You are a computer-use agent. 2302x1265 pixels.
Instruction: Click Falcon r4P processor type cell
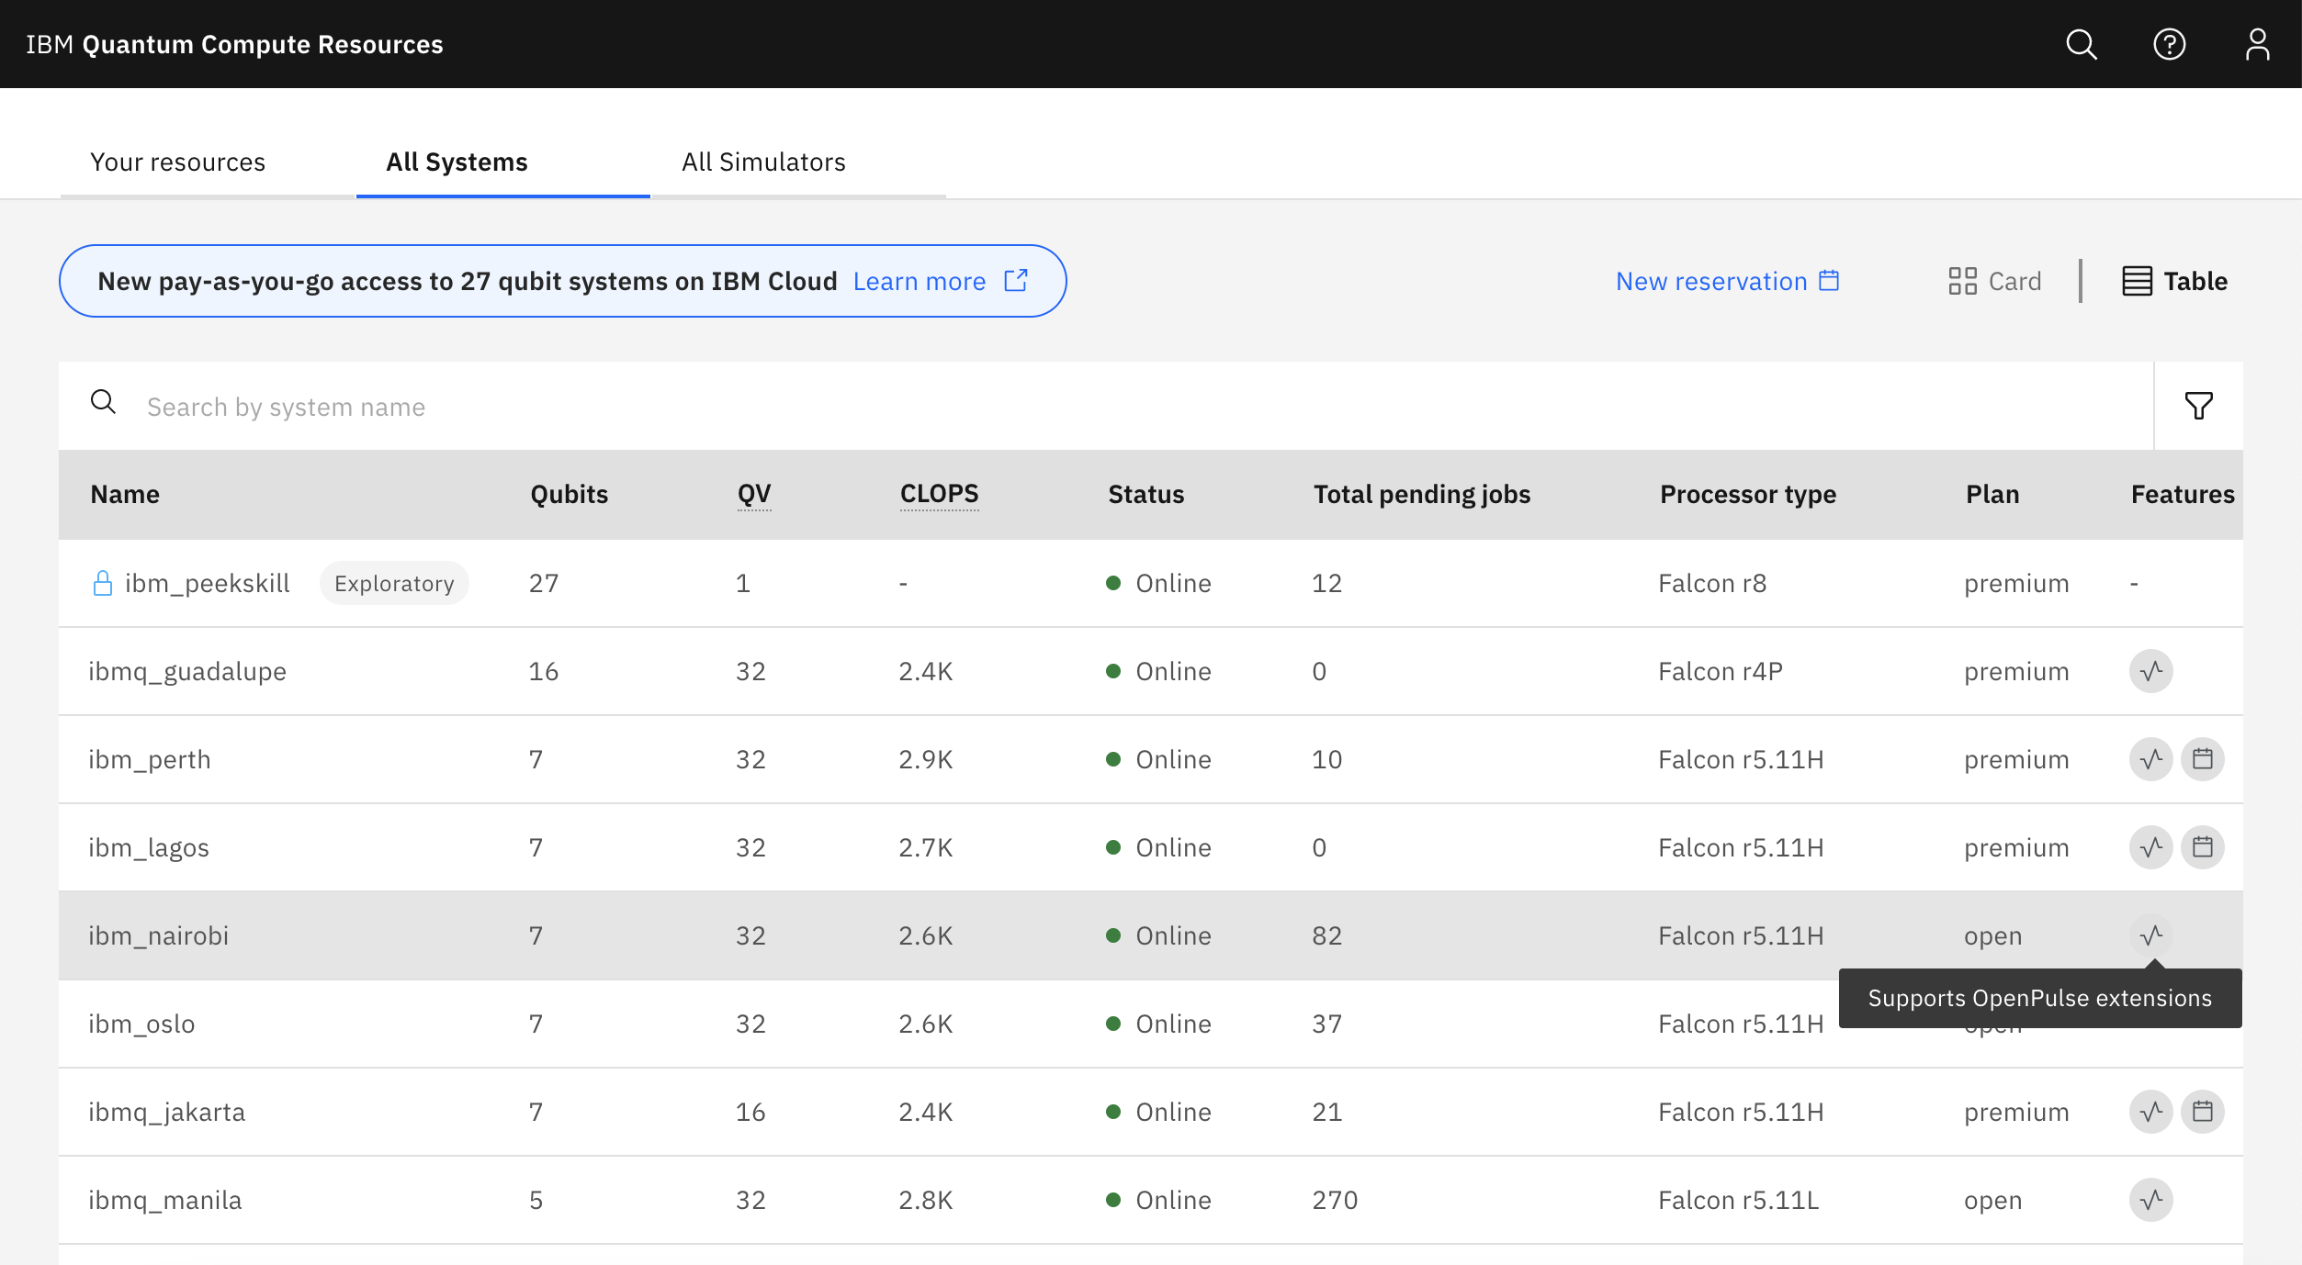1721,671
